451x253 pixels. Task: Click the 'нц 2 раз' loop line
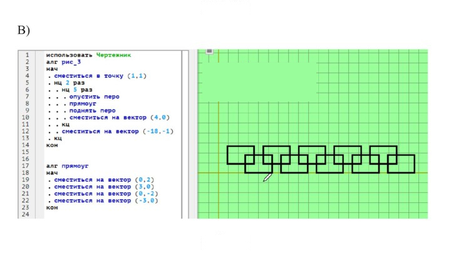[x=69, y=83]
